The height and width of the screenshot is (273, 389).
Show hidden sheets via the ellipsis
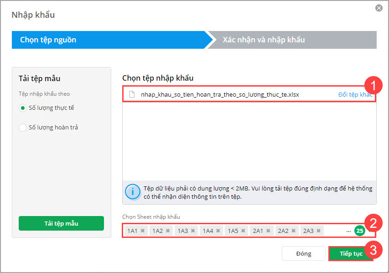point(349,232)
